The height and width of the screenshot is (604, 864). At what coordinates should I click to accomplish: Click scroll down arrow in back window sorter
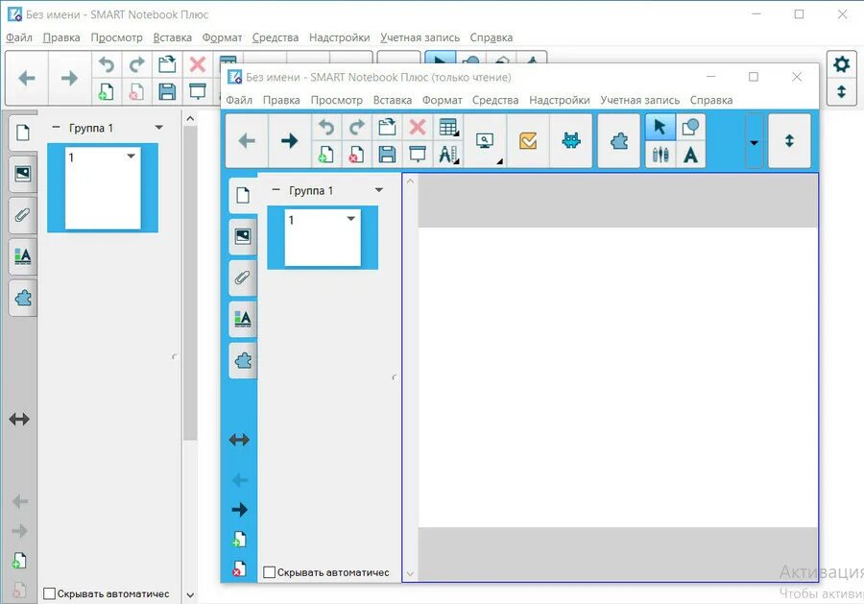pyautogui.click(x=190, y=595)
